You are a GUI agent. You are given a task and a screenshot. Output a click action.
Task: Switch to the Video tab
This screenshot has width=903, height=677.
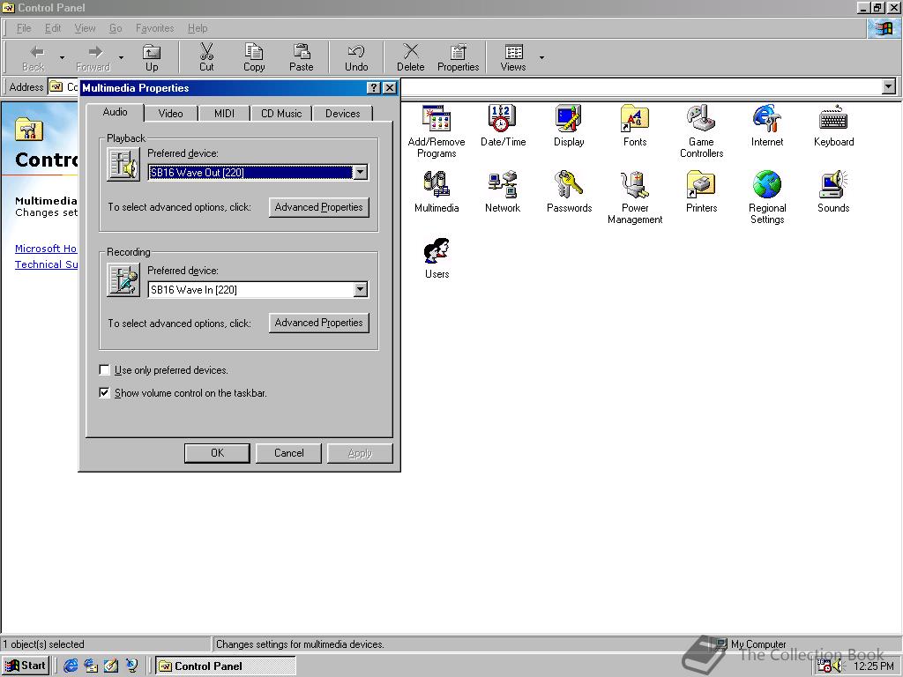170,114
